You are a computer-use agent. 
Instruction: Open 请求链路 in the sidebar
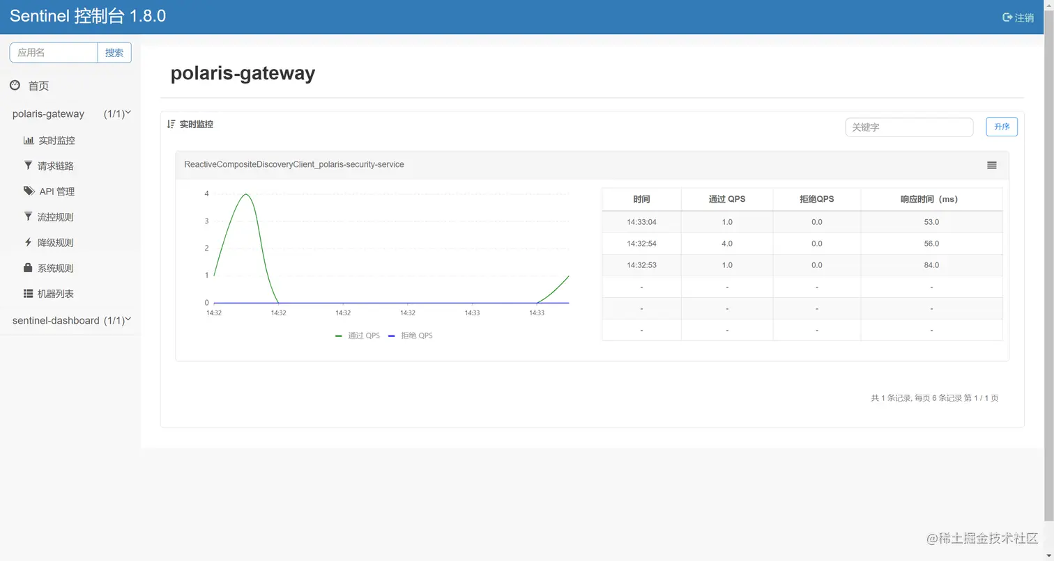[x=56, y=166]
